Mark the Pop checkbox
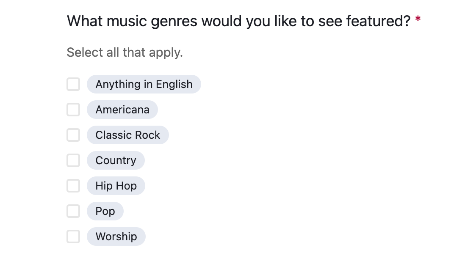The width and height of the screenshot is (476, 264). 73,211
